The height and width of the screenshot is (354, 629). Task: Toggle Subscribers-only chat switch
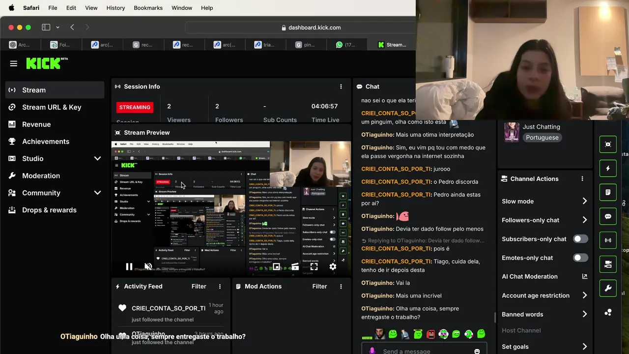pyautogui.click(x=580, y=239)
